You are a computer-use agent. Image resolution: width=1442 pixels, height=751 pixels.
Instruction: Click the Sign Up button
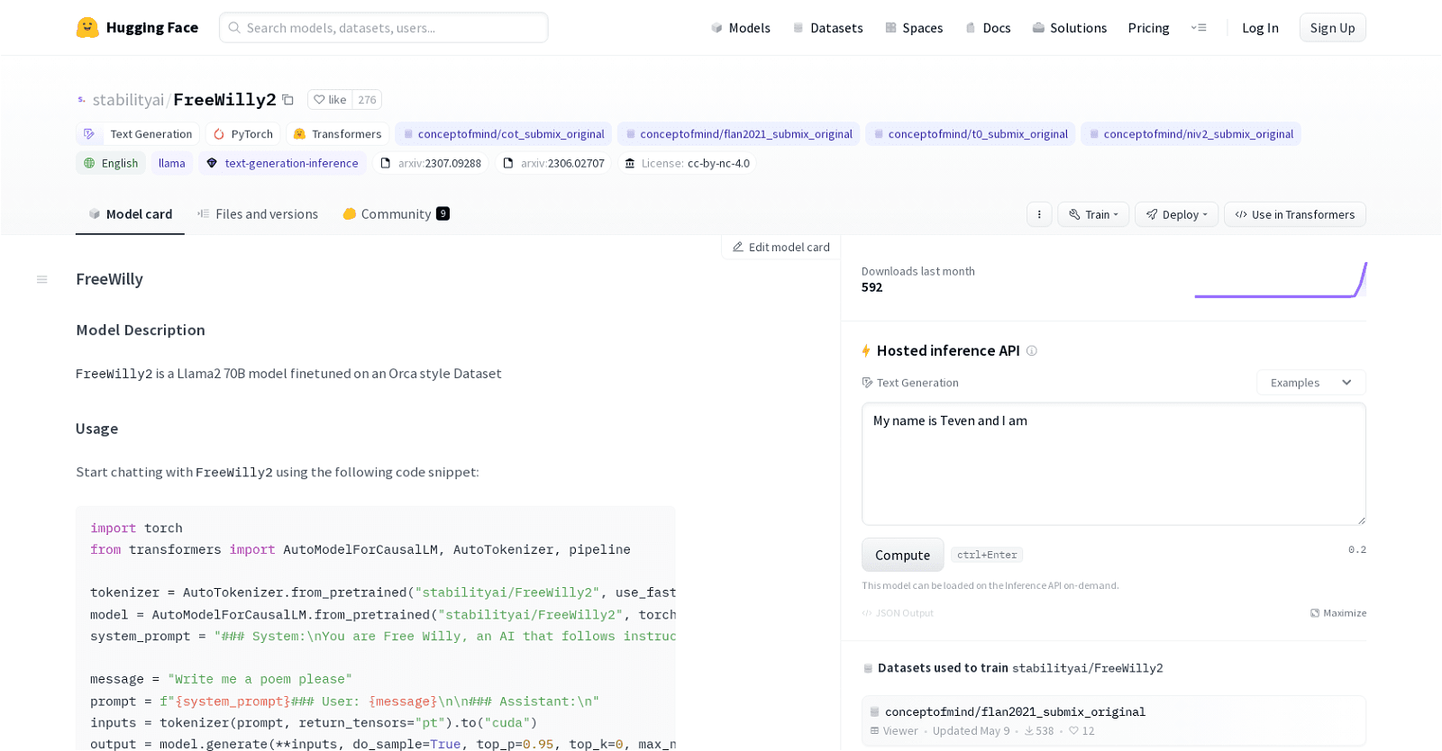pyautogui.click(x=1332, y=28)
